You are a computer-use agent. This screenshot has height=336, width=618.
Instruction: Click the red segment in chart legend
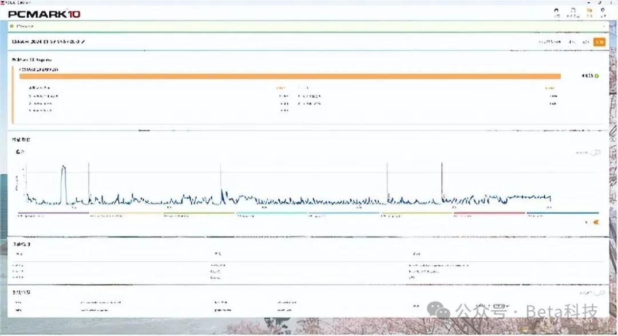coord(489,213)
